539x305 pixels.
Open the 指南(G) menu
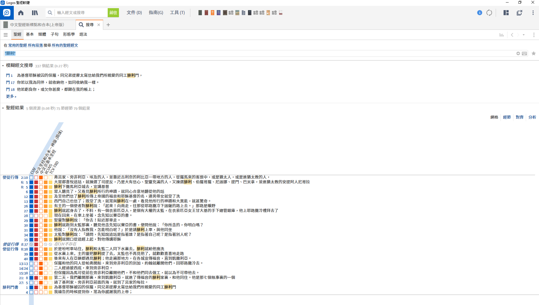(x=156, y=13)
